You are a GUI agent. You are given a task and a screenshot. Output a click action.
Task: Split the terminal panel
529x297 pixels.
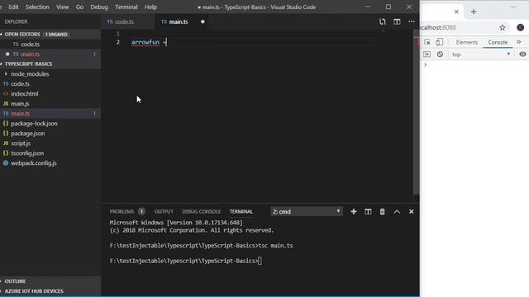tap(368, 211)
